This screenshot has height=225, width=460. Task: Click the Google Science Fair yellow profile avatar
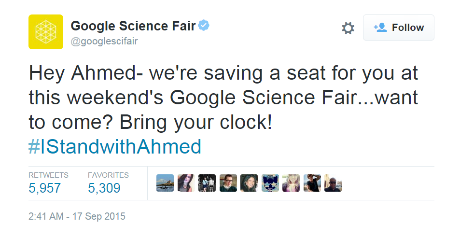coord(46,32)
